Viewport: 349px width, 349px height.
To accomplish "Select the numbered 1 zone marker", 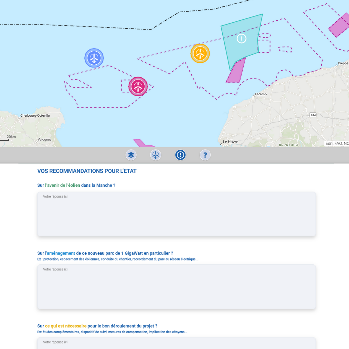I will (241, 39).
